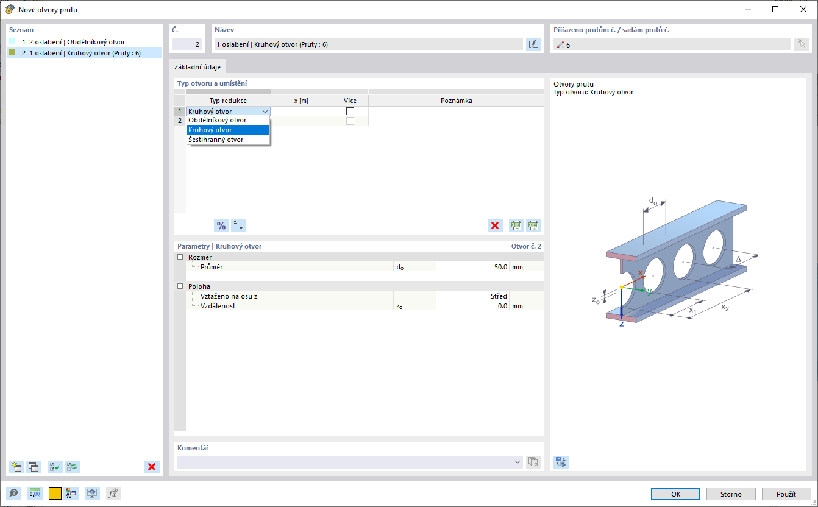Click the Název name input field
Screen dimensions: 818x507
[x=368, y=44]
